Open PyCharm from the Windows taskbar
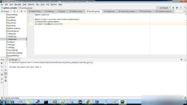Image resolution: width=187 pixels, height=105 pixels. [122, 102]
